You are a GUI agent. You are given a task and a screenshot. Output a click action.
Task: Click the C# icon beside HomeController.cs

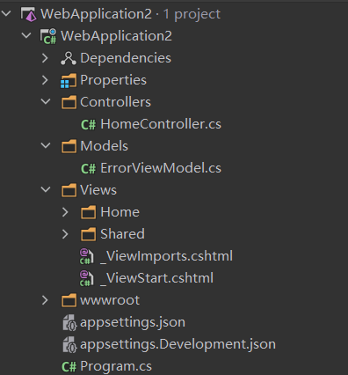(x=88, y=124)
